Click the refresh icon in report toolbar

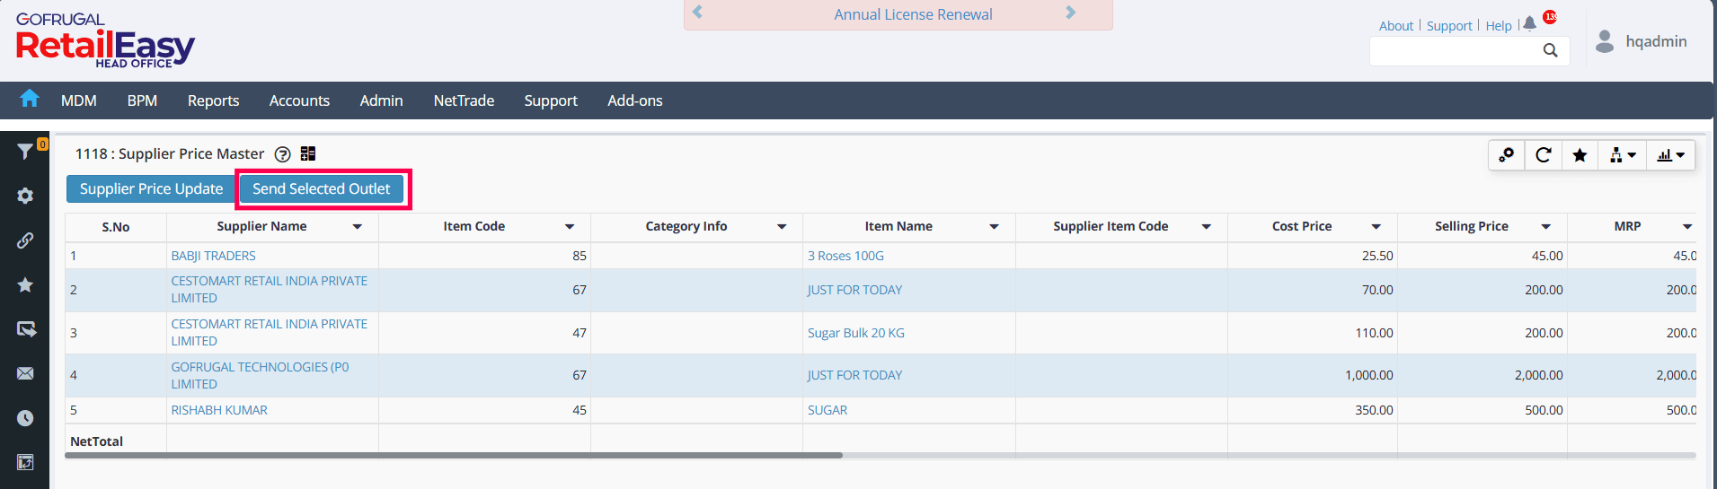[x=1544, y=155]
